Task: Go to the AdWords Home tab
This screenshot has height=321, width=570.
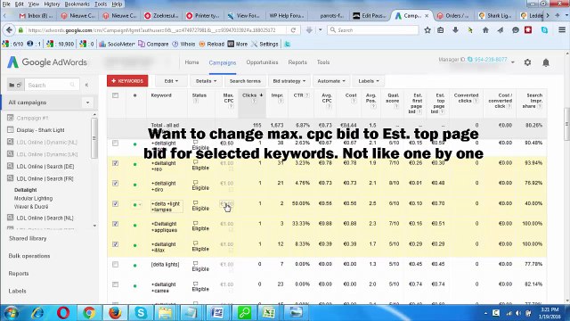Action: 191,62
